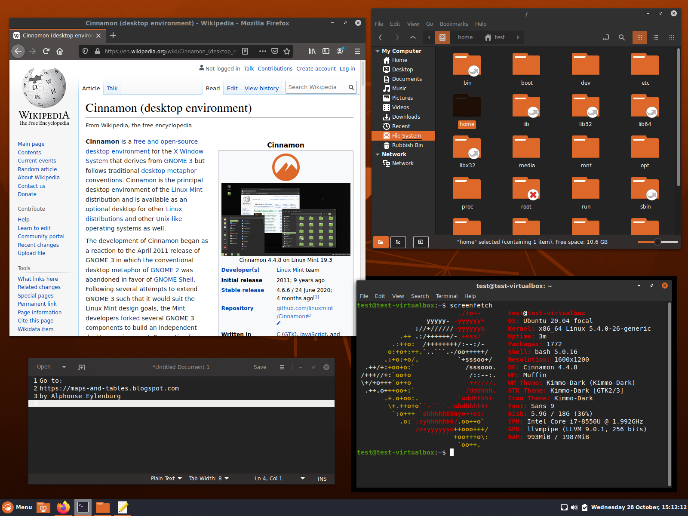The width and height of the screenshot is (688, 516).
Task: Open Firefox from the taskbar
Action: pos(63,507)
